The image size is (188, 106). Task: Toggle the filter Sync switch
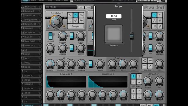click(150, 48)
